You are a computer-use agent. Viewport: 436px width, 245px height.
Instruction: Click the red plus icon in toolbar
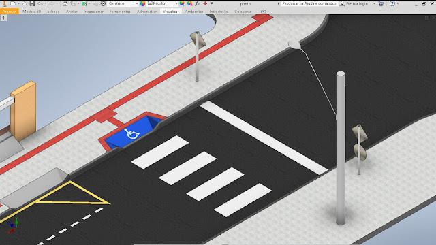click(x=205, y=3)
